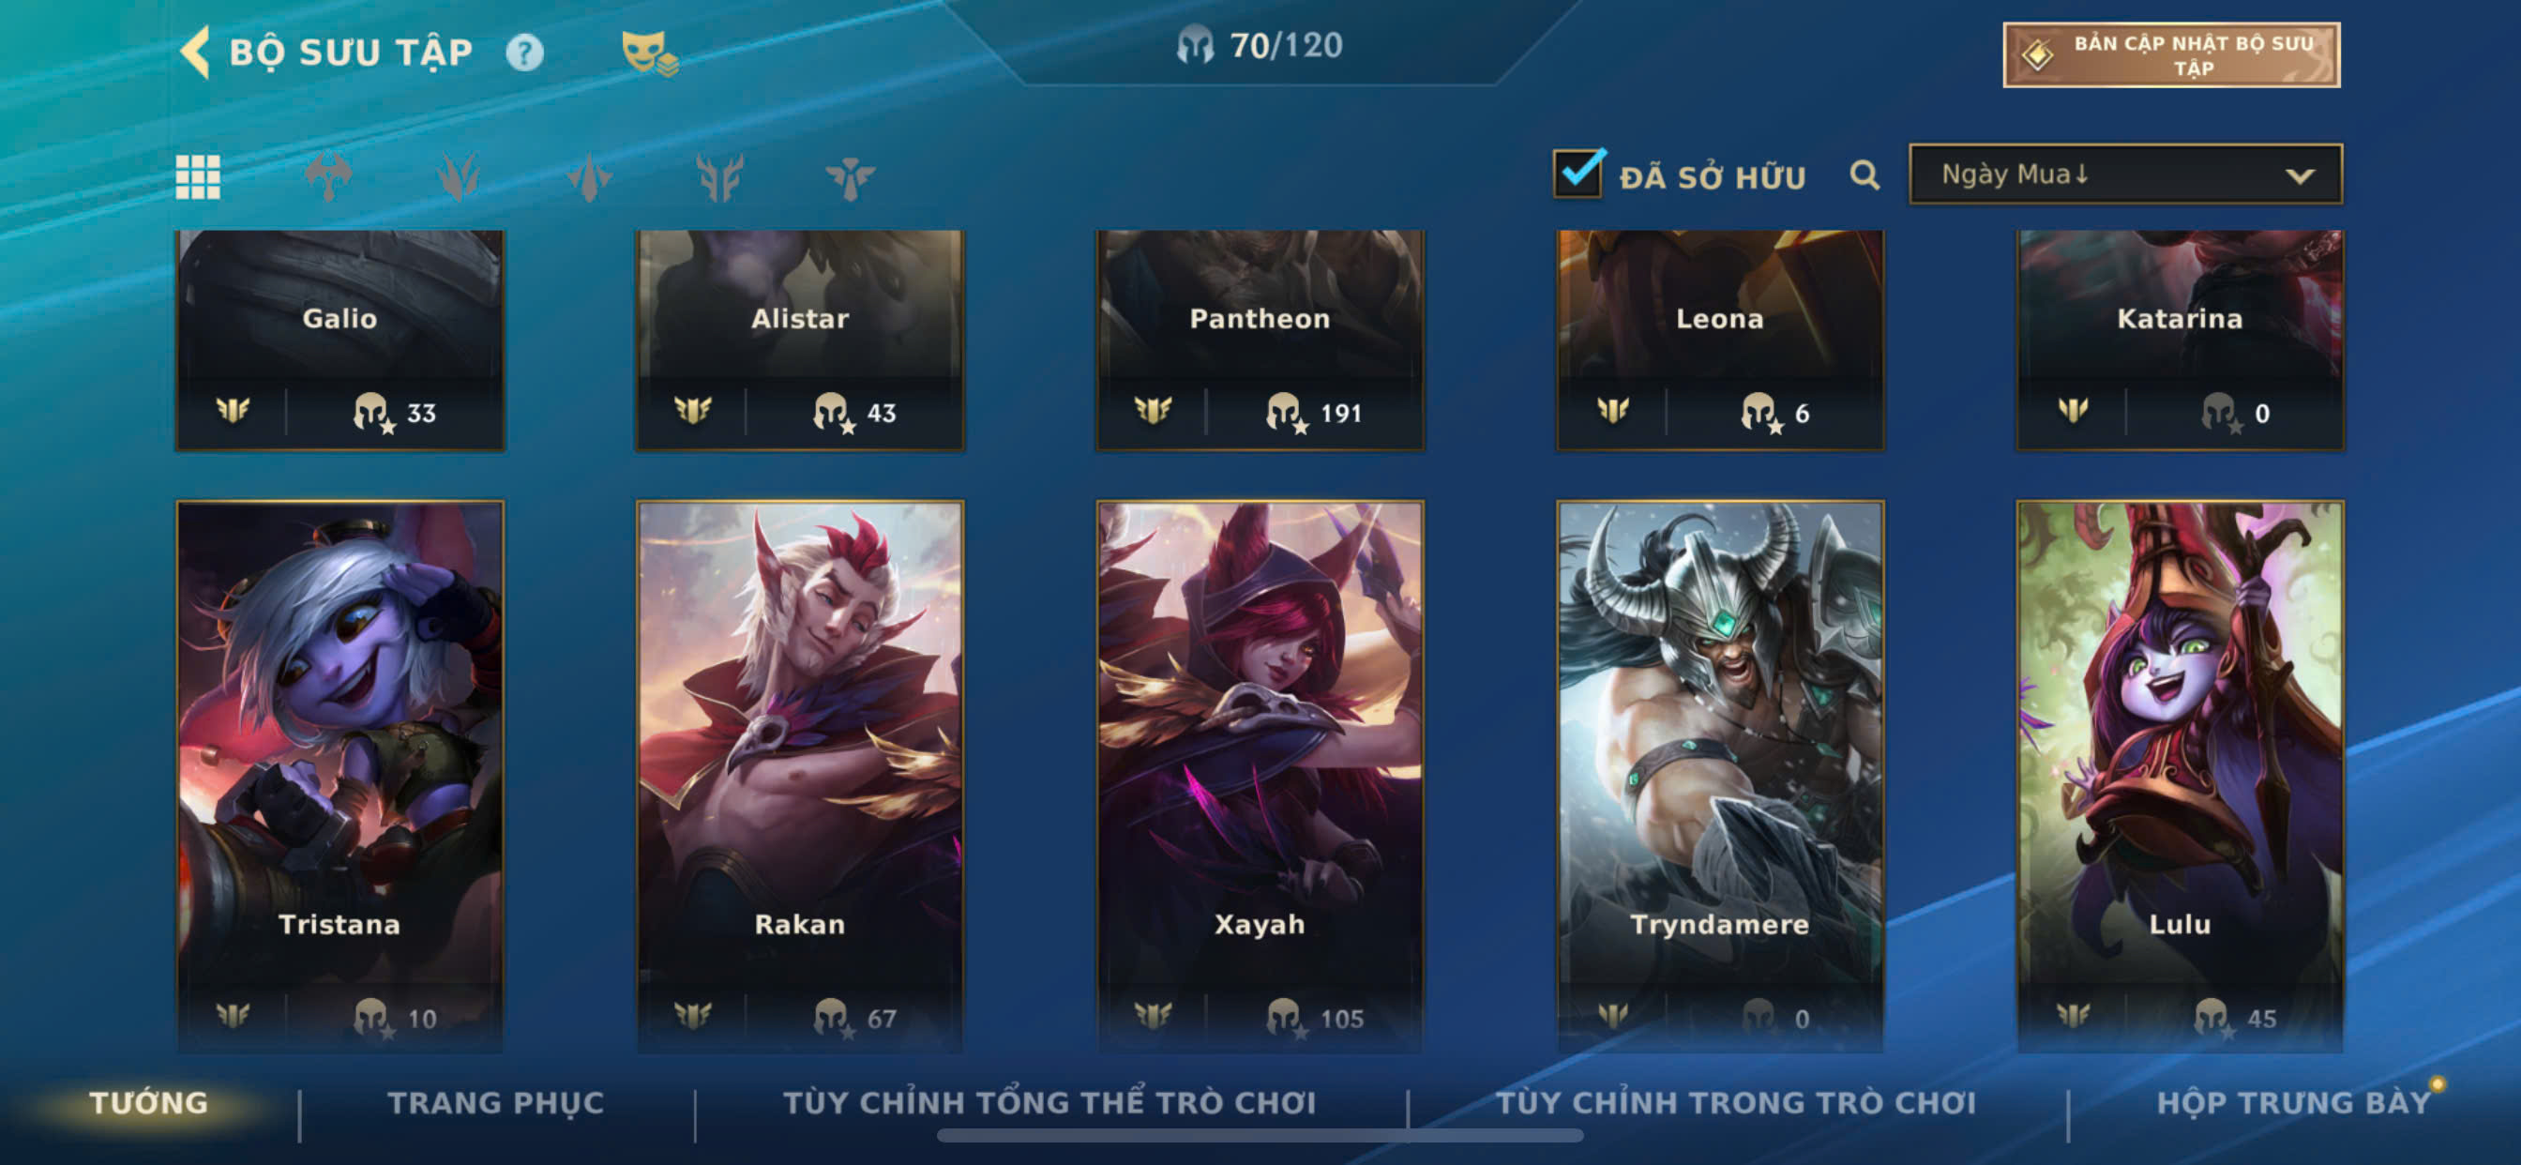This screenshot has width=2521, height=1165.
Task: Filter by the second role emblem icon
Action: pyautogui.click(x=458, y=177)
